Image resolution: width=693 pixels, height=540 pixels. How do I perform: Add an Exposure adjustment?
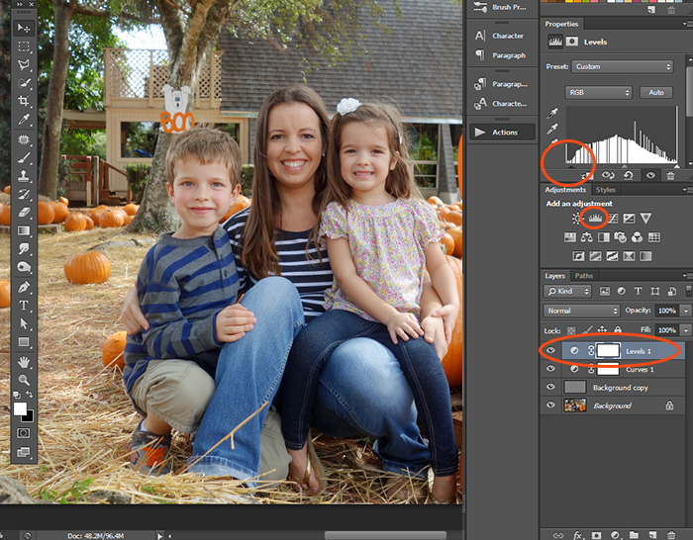[x=629, y=218]
